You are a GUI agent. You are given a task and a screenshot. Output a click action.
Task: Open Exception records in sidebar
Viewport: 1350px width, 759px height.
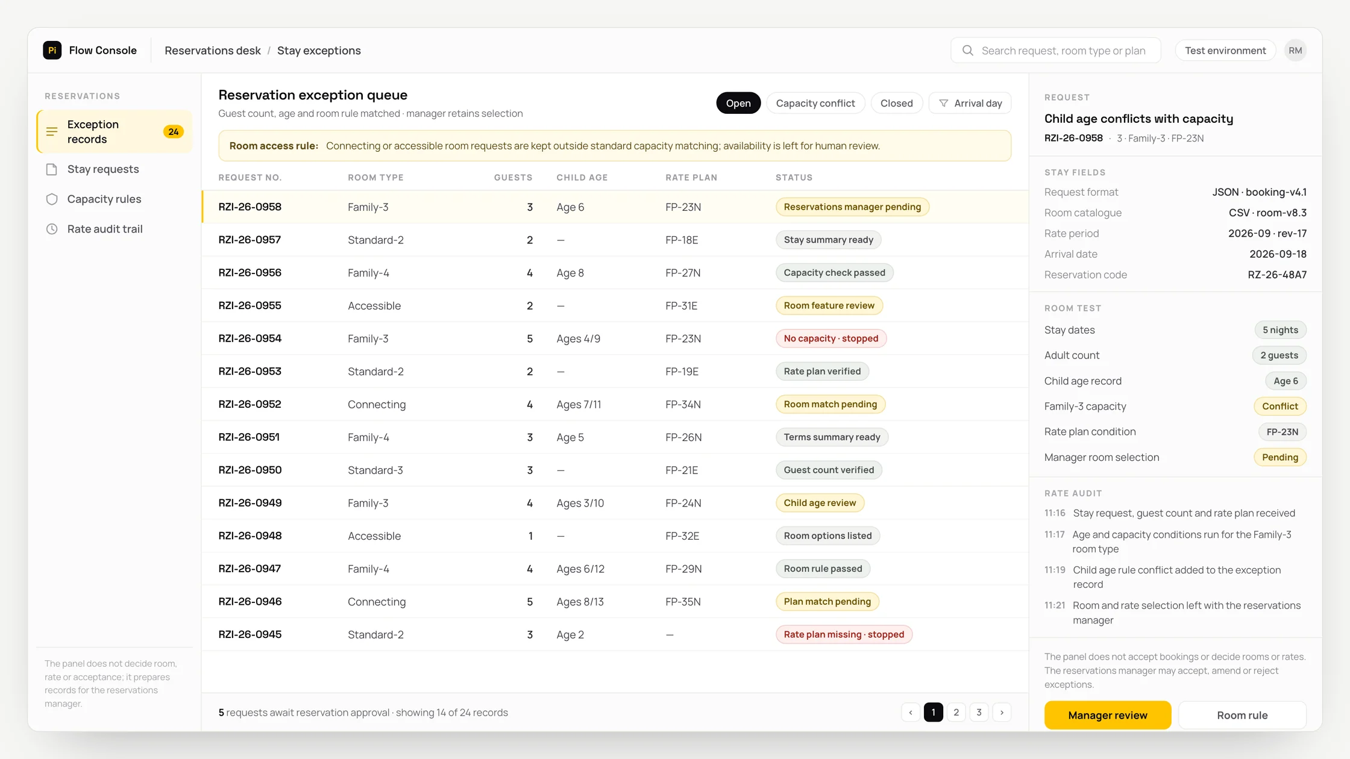point(115,131)
